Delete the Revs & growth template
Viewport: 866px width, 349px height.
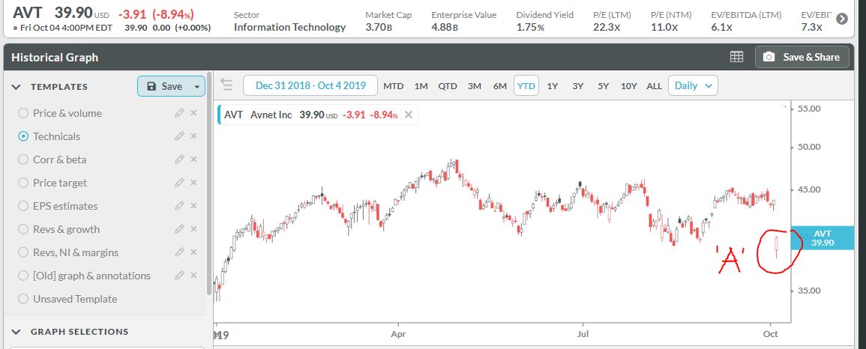click(x=193, y=229)
